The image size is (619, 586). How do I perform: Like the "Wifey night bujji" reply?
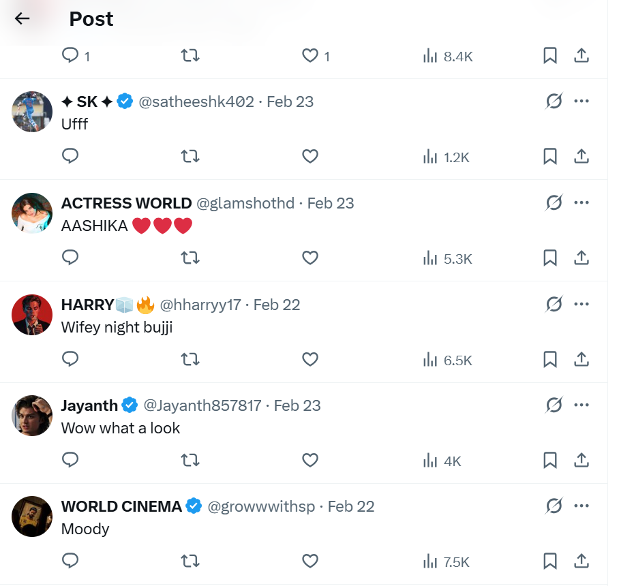click(310, 360)
